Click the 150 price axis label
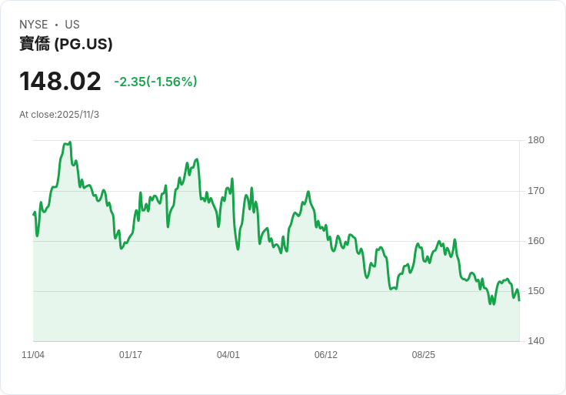The height and width of the screenshot is (395, 566). [536, 291]
